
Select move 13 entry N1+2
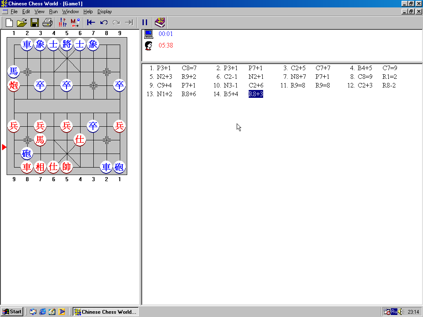[x=164, y=94]
